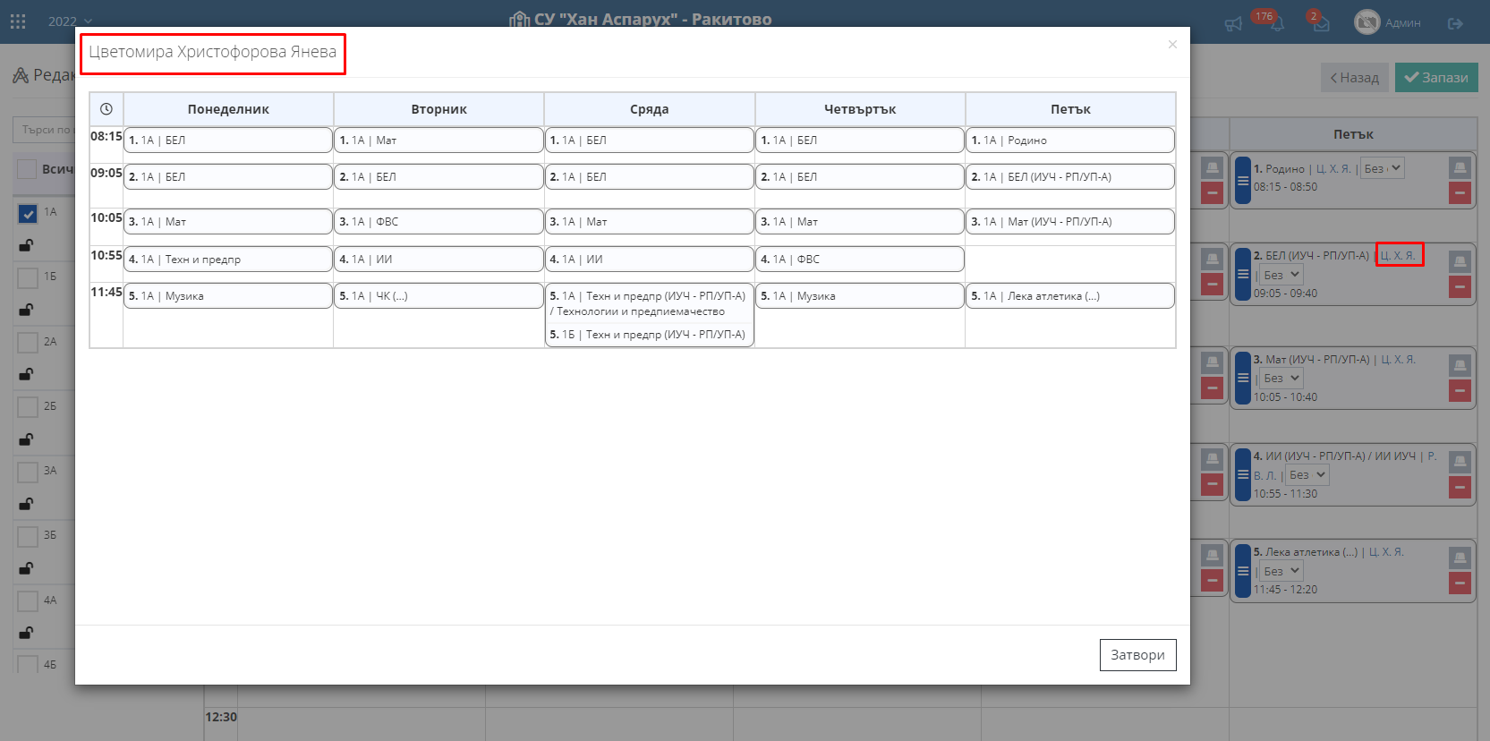
Task: Click teacher link Ц. Х. Я. on 5. Лека атлетика
Action: click(1386, 552)
